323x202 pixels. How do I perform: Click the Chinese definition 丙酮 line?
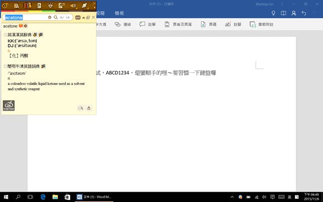pyautogui.click(x=19, y=56)
